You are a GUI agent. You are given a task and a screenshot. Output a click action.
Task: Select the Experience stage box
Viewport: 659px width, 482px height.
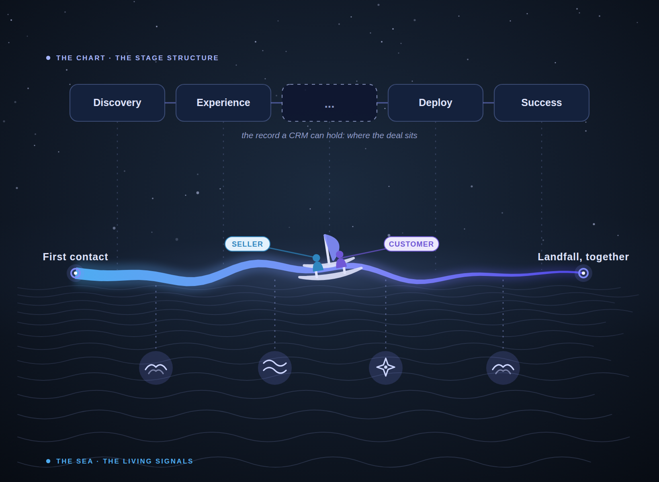pyautogui.click(x=223, y=103)
